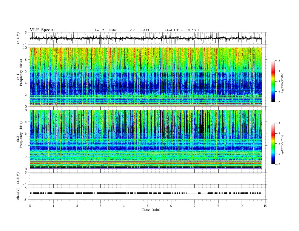This screenshot has height=231, width=299.
Task: Click the ch.2 spectrogram color scale bar
Action: 273,144
